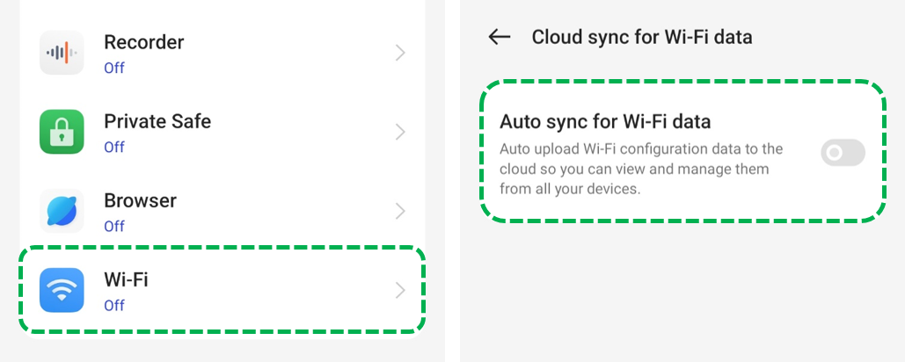Screen dimensions: 905x362
Task: Select the Private Safe list entry label
Action: coord(157,121)
